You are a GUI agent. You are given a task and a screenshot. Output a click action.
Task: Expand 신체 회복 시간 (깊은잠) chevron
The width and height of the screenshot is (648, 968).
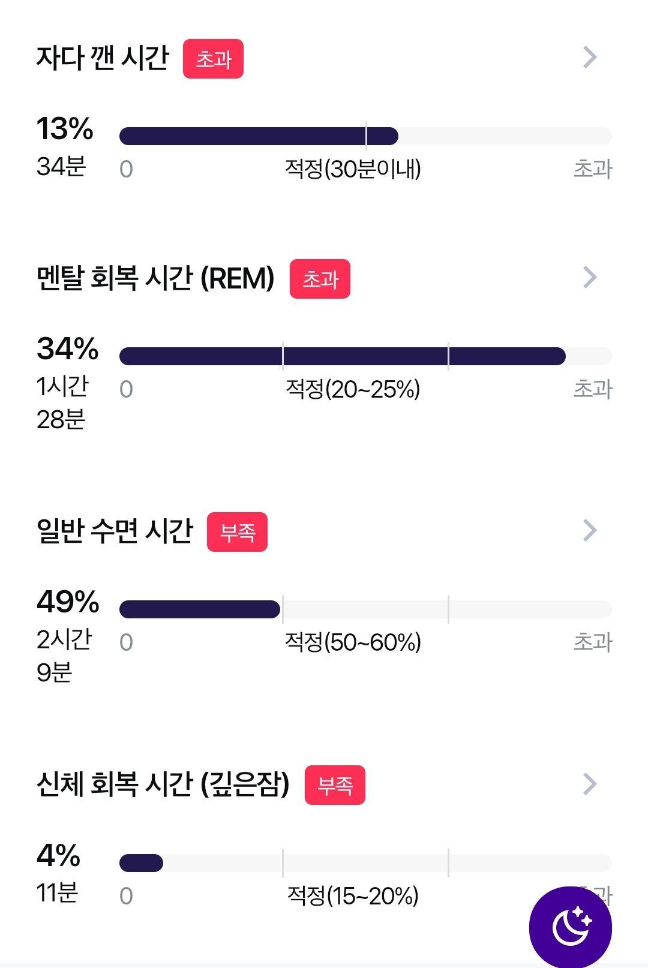[590, 784]
